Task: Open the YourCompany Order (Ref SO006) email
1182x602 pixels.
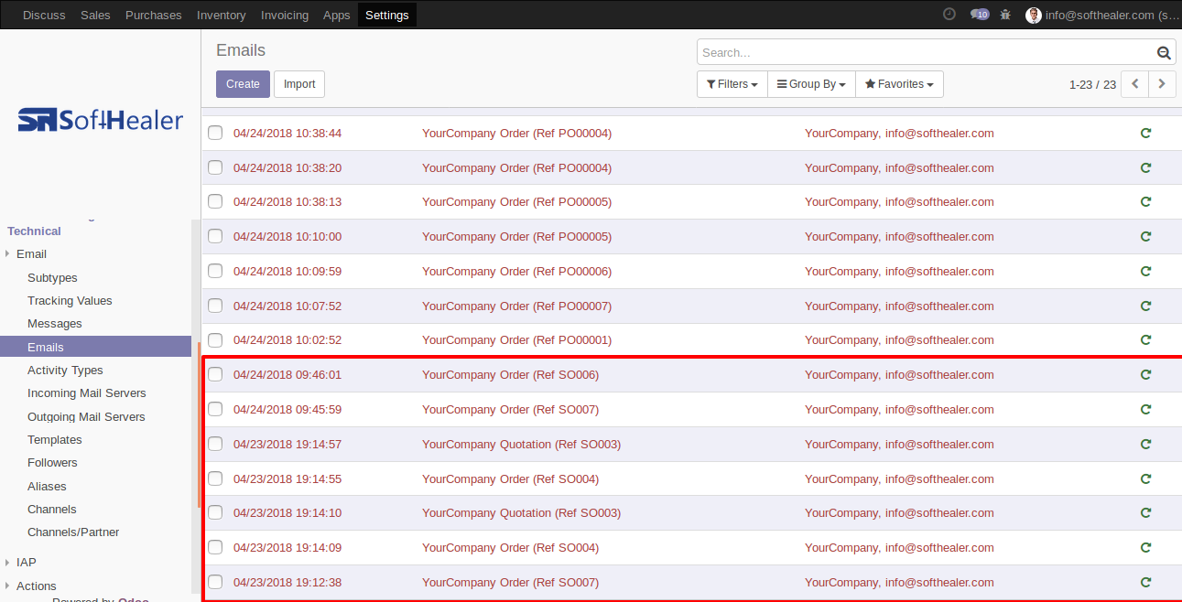Action: (x=510, y=375)
